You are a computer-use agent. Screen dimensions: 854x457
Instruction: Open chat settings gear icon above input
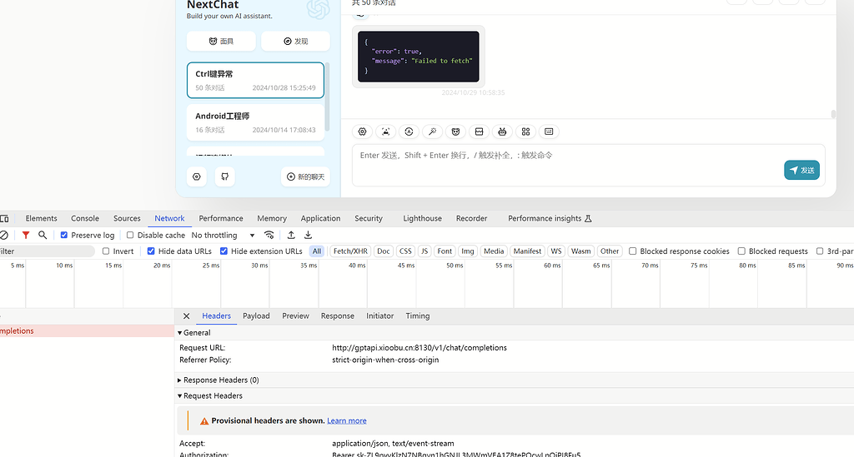coord(362,132)
